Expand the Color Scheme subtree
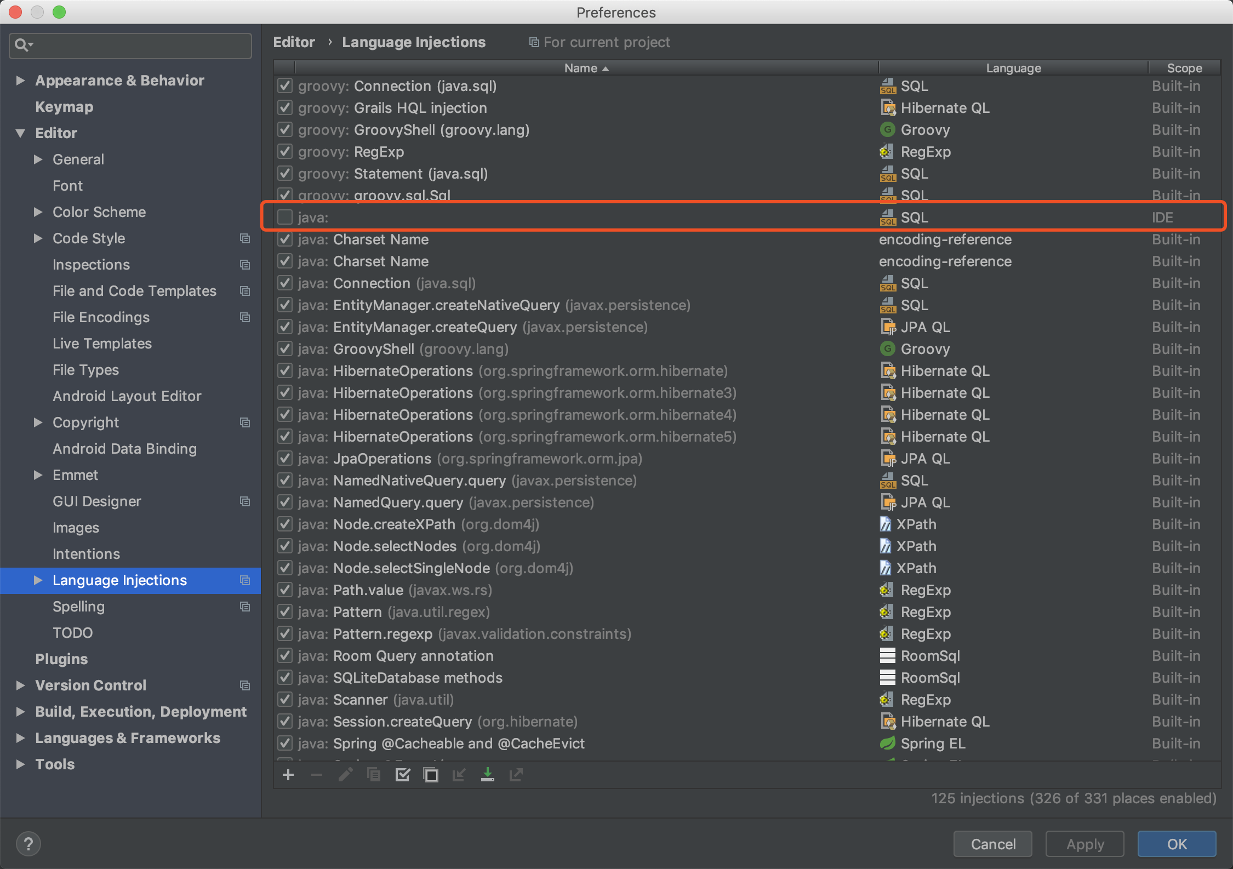Viewport: 1233px width, 869px height. pos(38,212)
